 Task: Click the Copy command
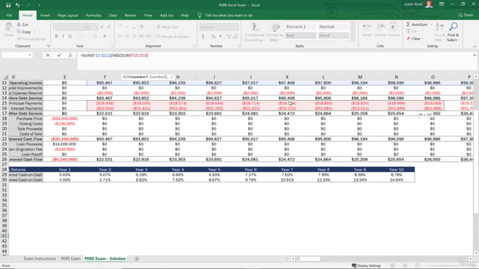(24, 31)
